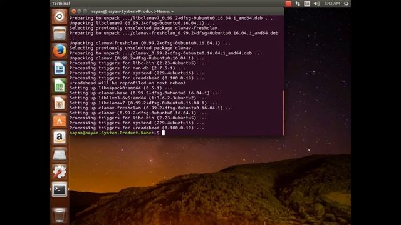The height and width of the screenshot is (225, 401).
Task: Open LibreOffice Calc spreadsheet icon
Action: click(x=60, y=86)
